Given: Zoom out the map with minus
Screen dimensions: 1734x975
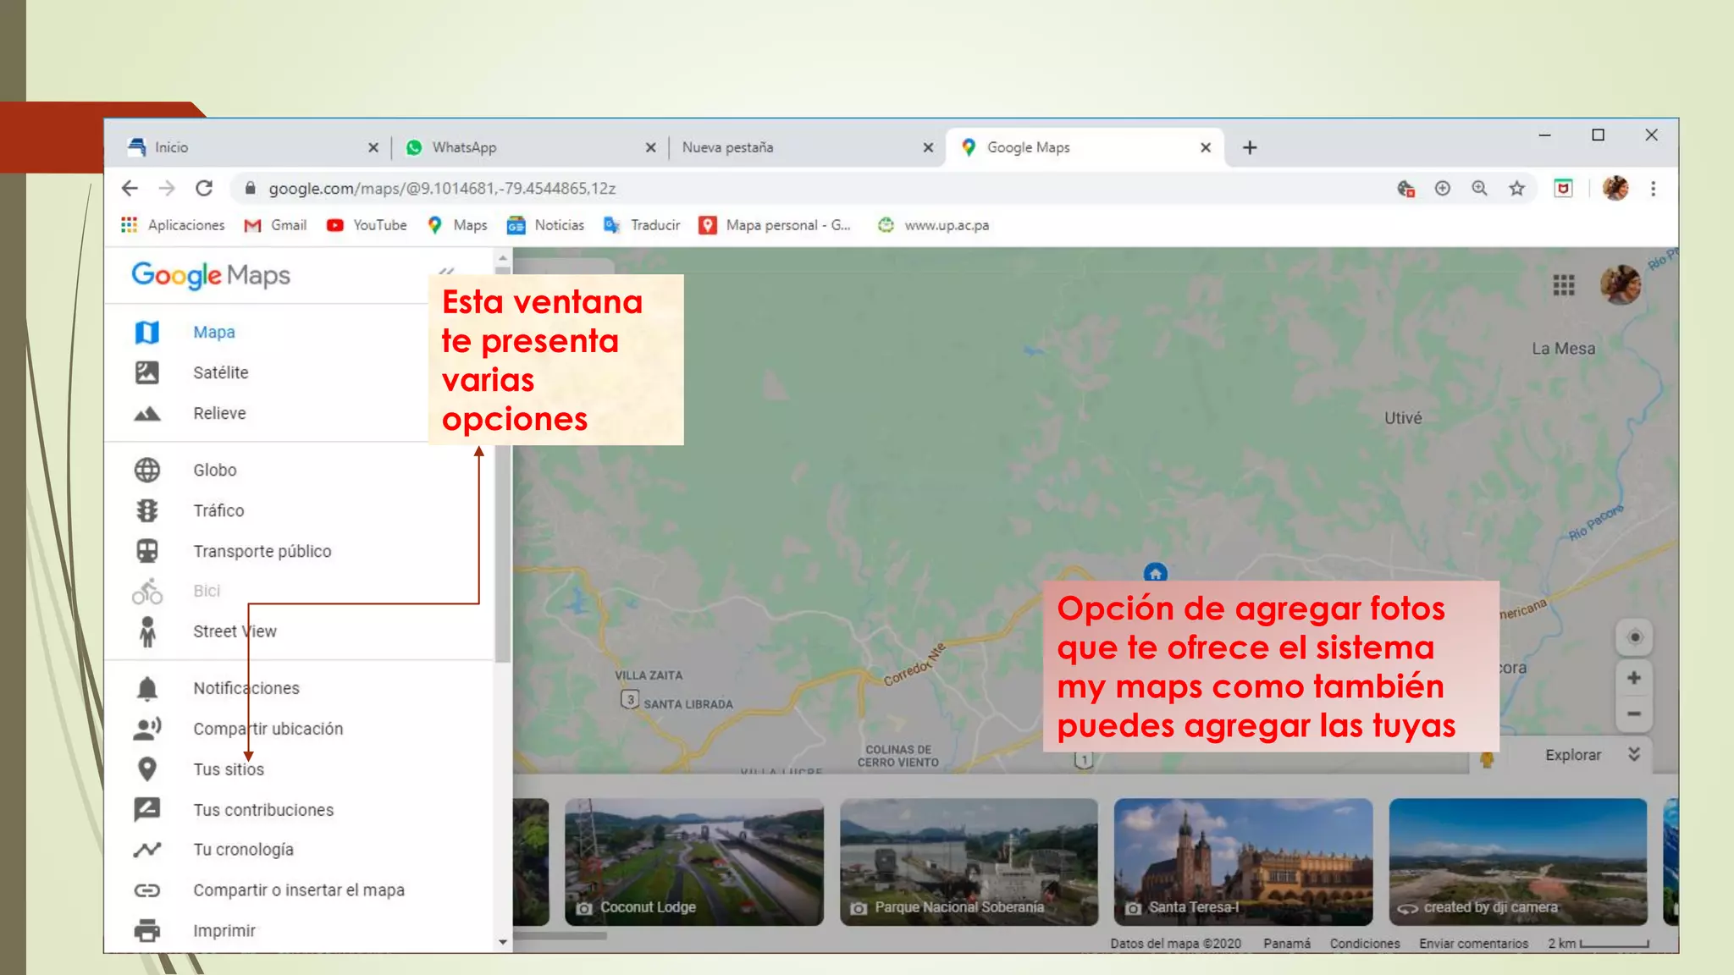Looking at the screenshot, I should pos(1634,713).
